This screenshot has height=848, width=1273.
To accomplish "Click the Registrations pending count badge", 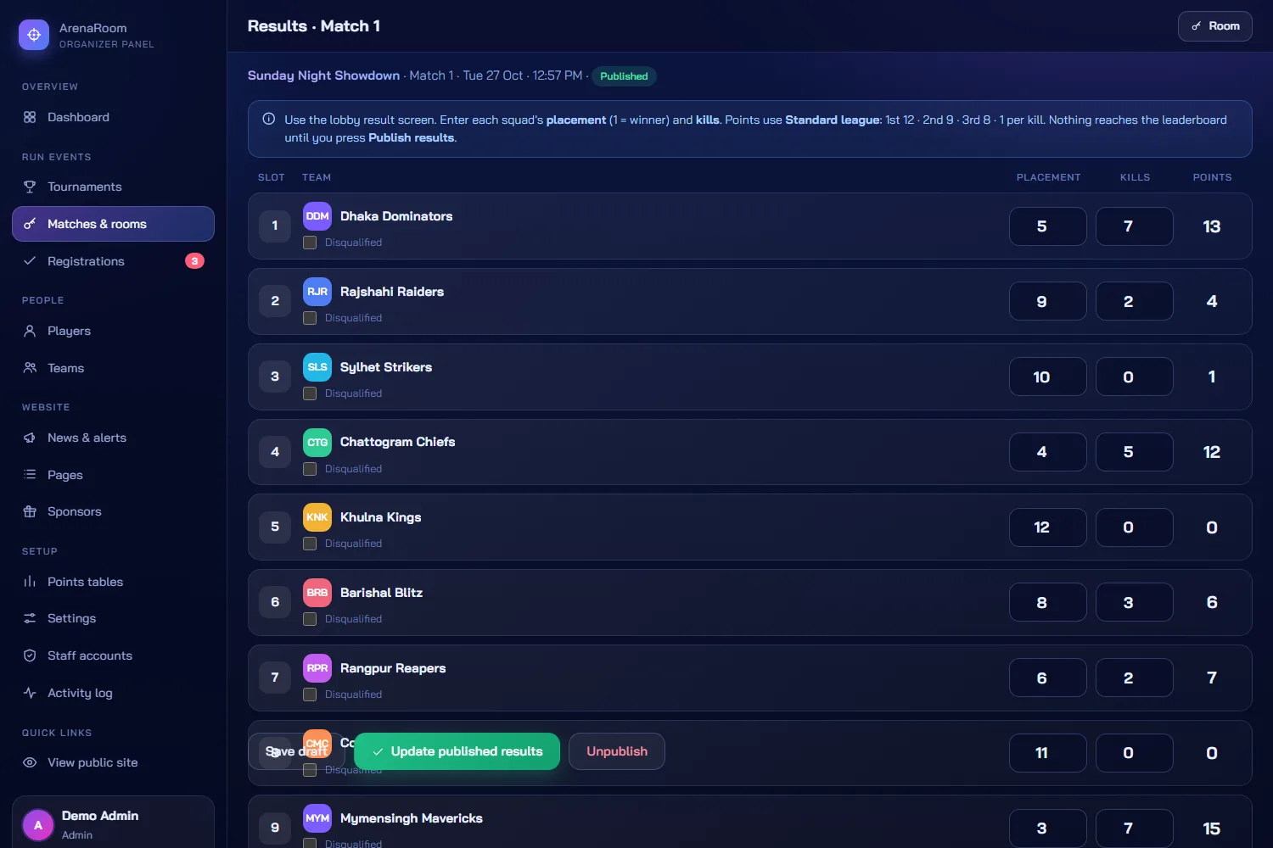I will (194, 261).
